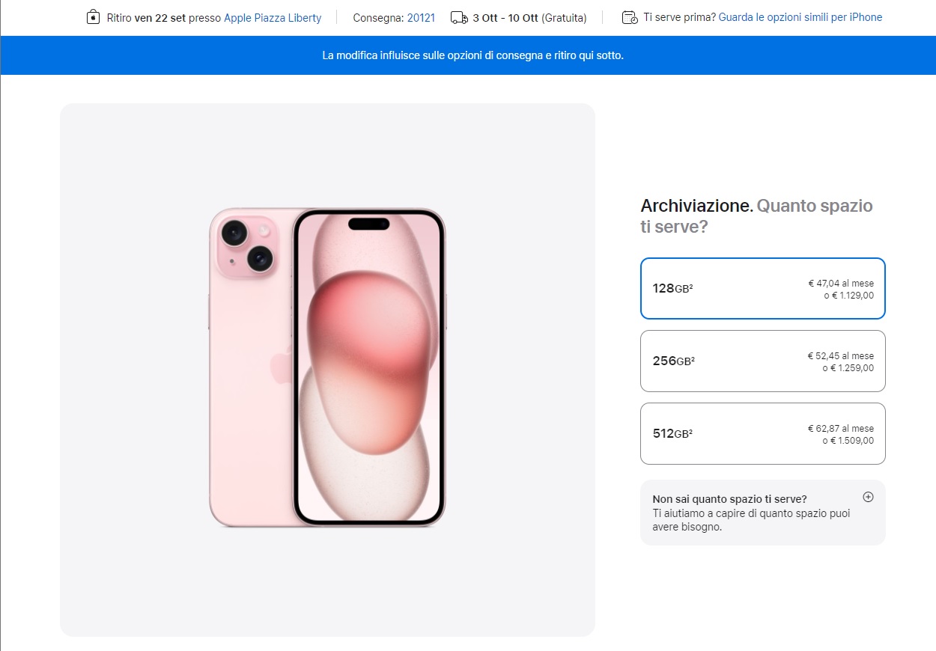
Task: Pick the 512GB storage option
Action: click(x=762, y=433)
